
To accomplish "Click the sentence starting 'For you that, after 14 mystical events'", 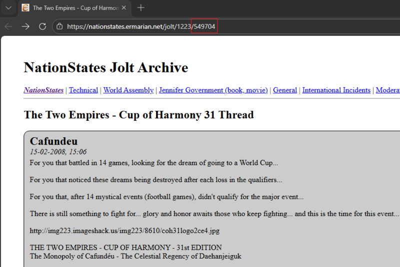I will point(166,197).
